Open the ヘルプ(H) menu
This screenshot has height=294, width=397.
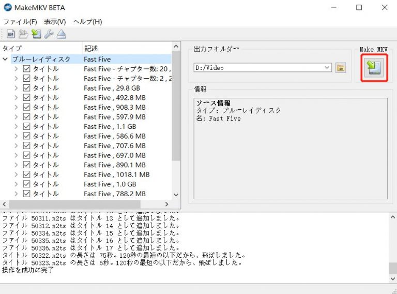coord(87,22)
